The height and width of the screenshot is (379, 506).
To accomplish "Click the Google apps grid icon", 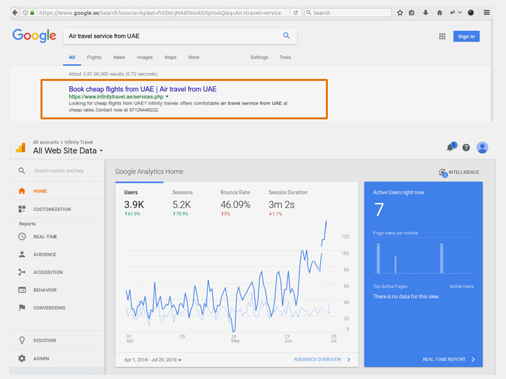I will [x=443, y=36].
